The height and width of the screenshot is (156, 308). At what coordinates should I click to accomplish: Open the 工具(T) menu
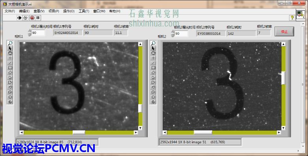(84, 11)
